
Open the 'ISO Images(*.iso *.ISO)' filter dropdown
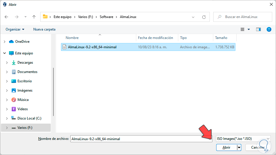coord(243,139)
